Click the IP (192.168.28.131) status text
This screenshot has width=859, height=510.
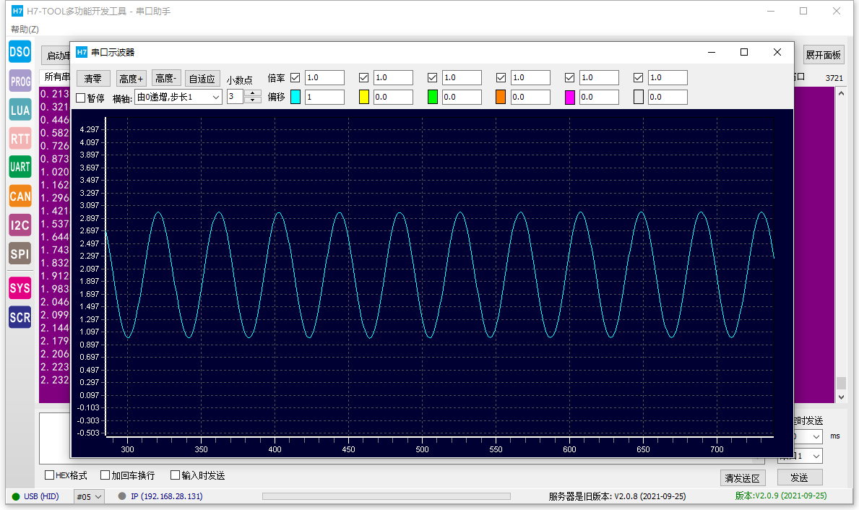click(167, 496)
